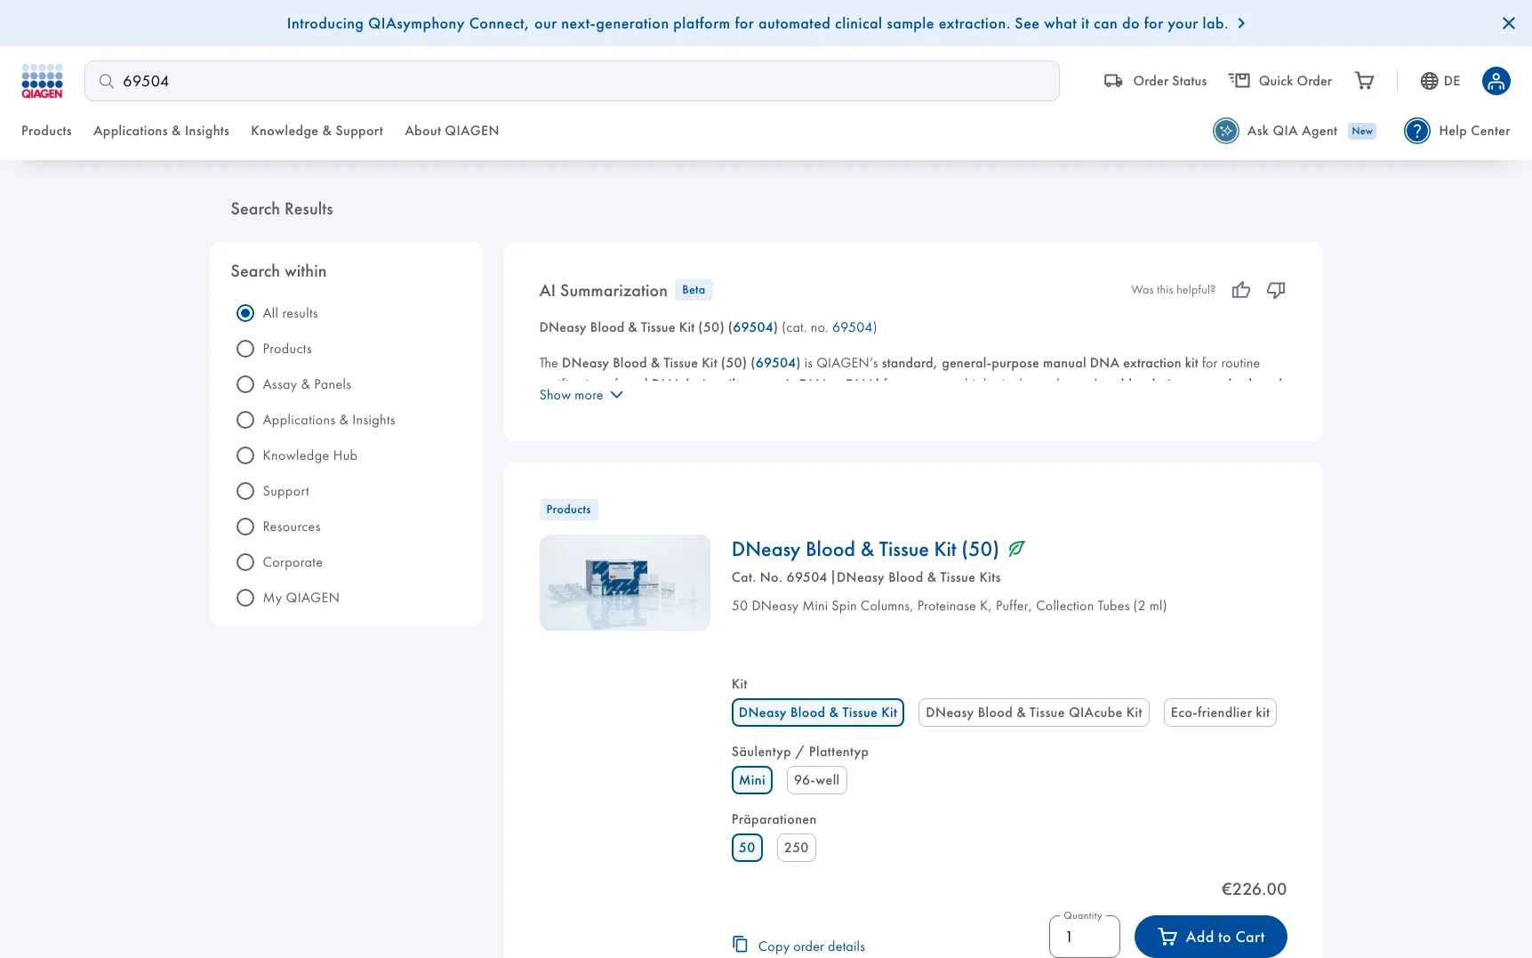Select the Resources radio button
This screenshot has width=1532, height=958.
point(245,527)
